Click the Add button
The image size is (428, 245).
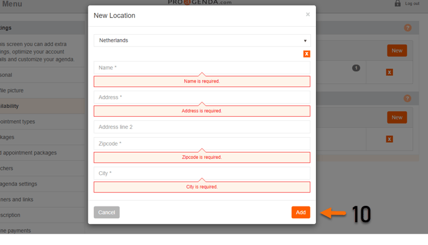[301, 212]
